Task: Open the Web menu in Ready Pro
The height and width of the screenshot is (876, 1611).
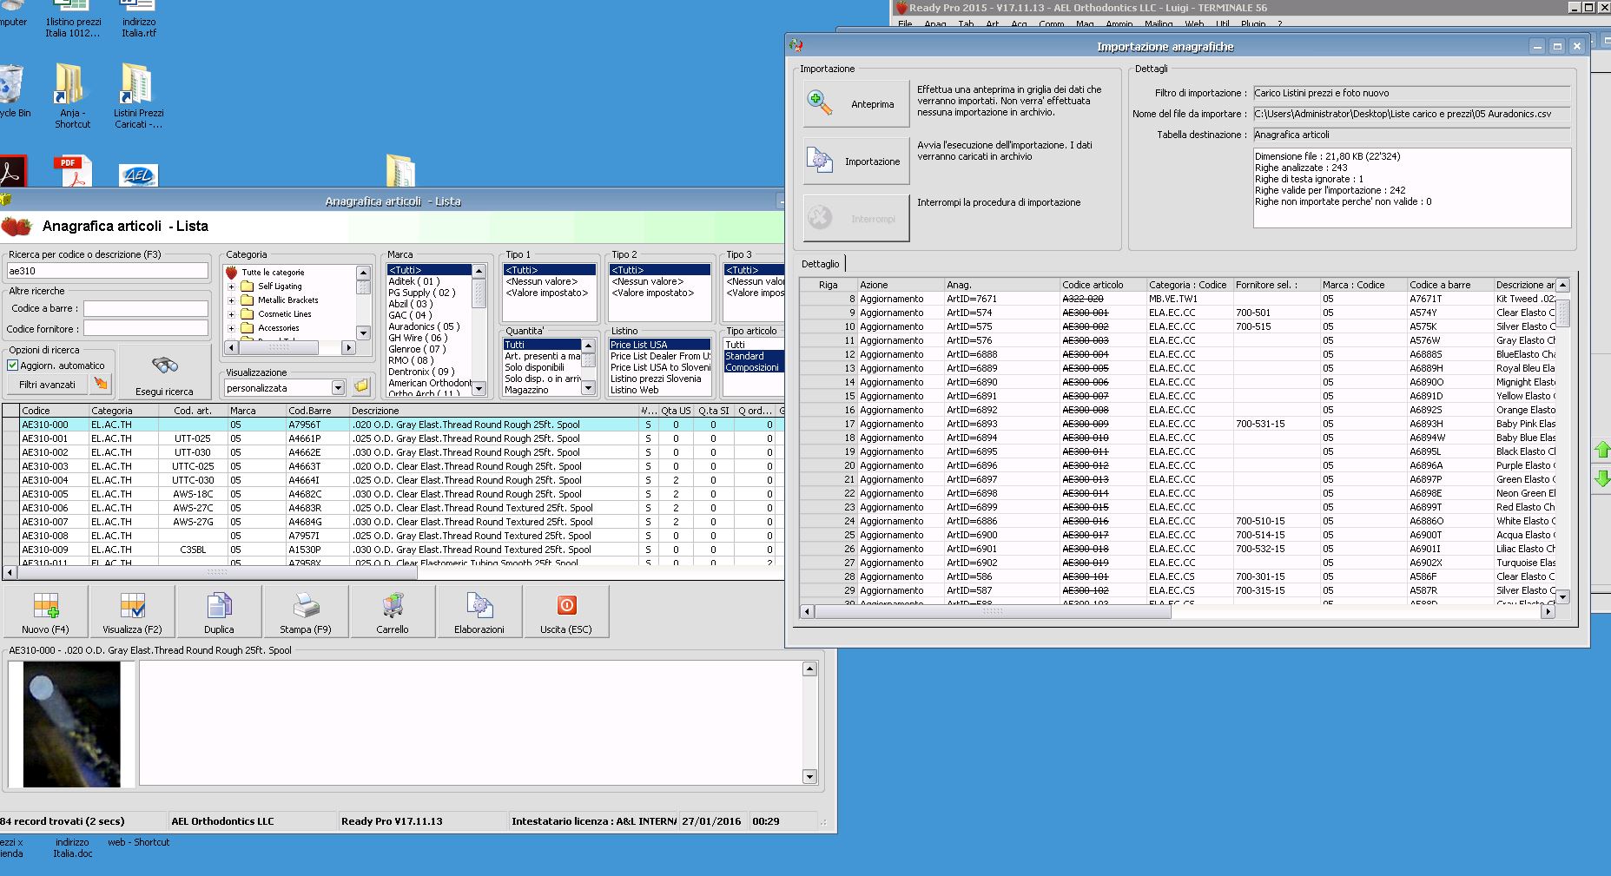Action: tap(1195, 24)
